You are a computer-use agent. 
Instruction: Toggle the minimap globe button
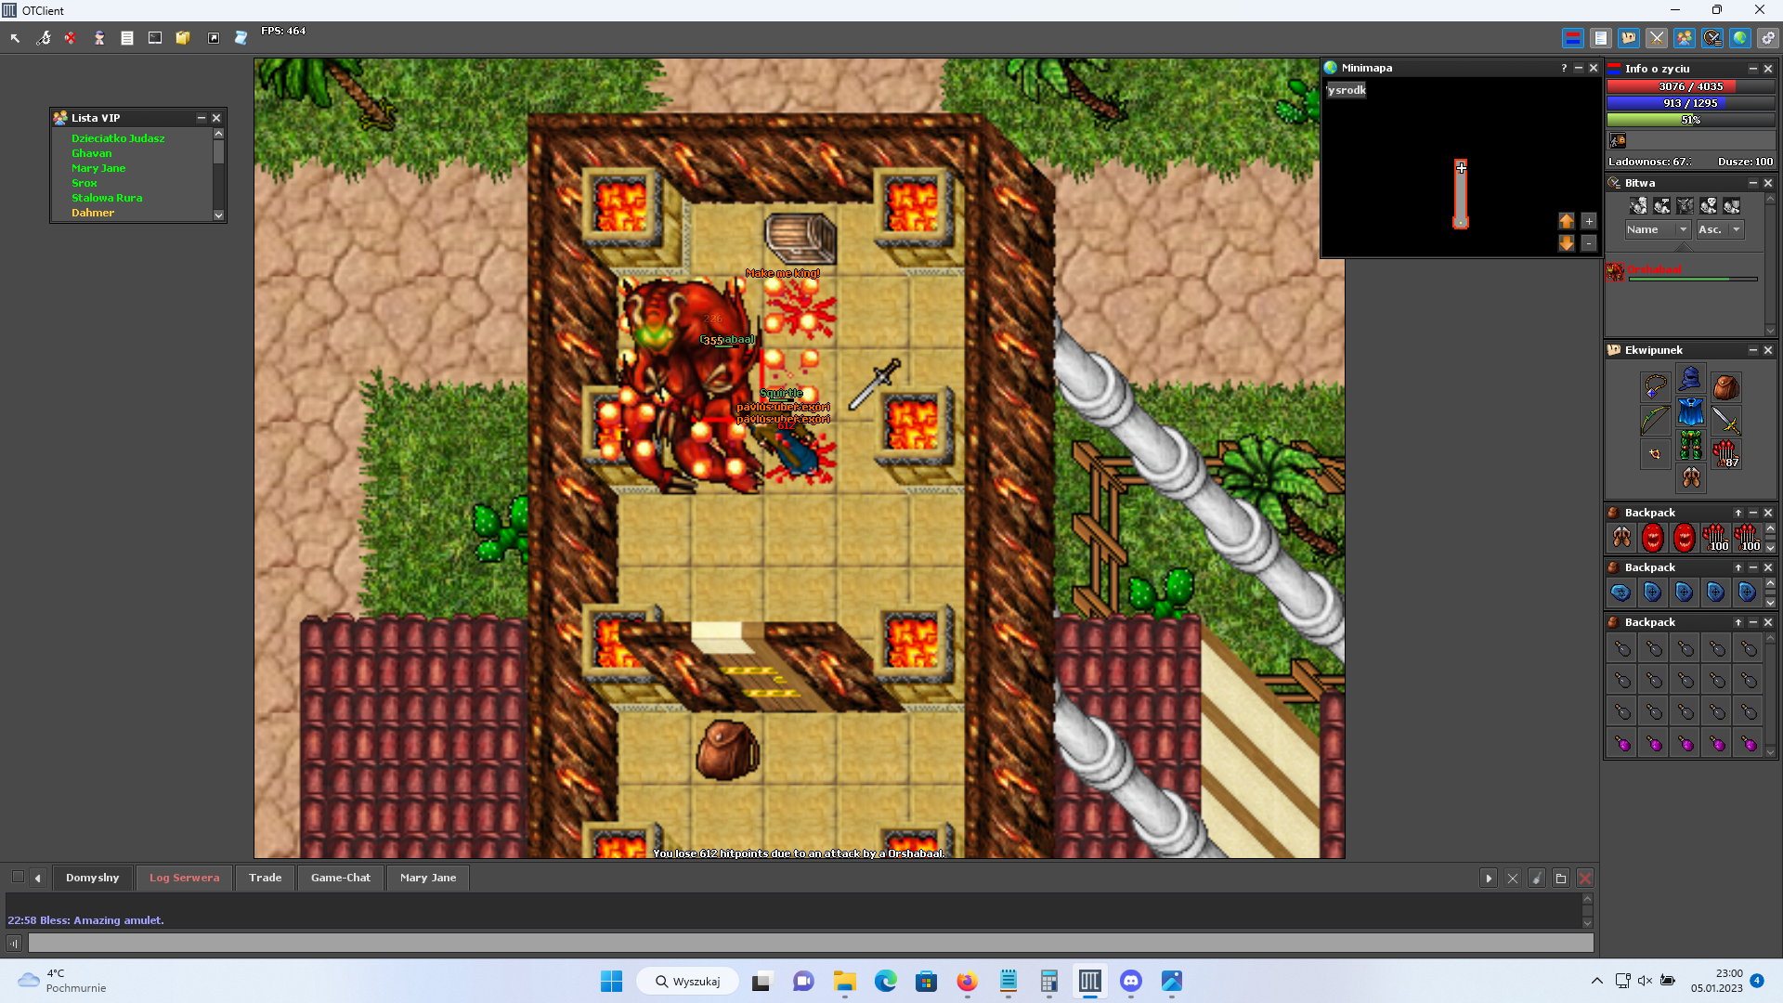1740,38
